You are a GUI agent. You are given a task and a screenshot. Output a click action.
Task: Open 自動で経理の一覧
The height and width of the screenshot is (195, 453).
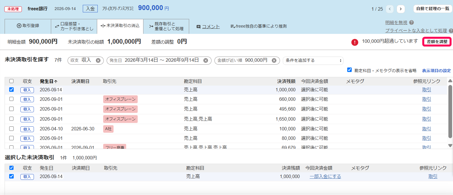point(433,9)
